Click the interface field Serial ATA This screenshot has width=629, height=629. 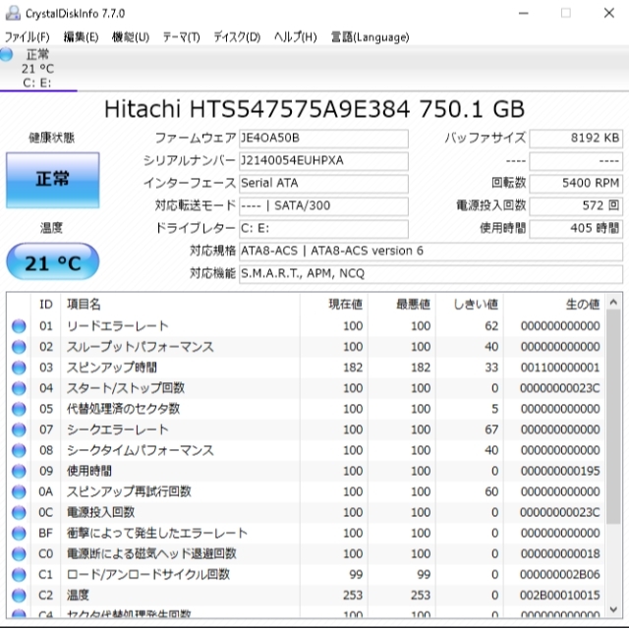coord(323,184)
